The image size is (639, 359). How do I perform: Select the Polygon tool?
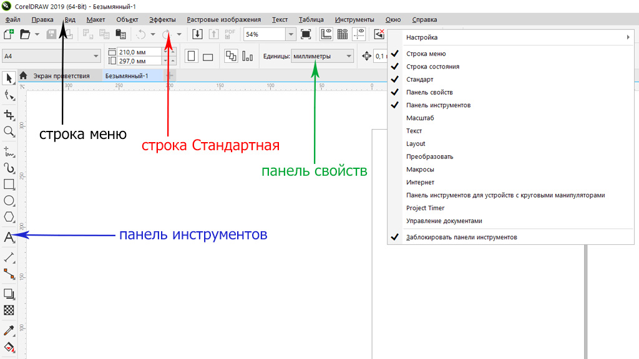9,217
